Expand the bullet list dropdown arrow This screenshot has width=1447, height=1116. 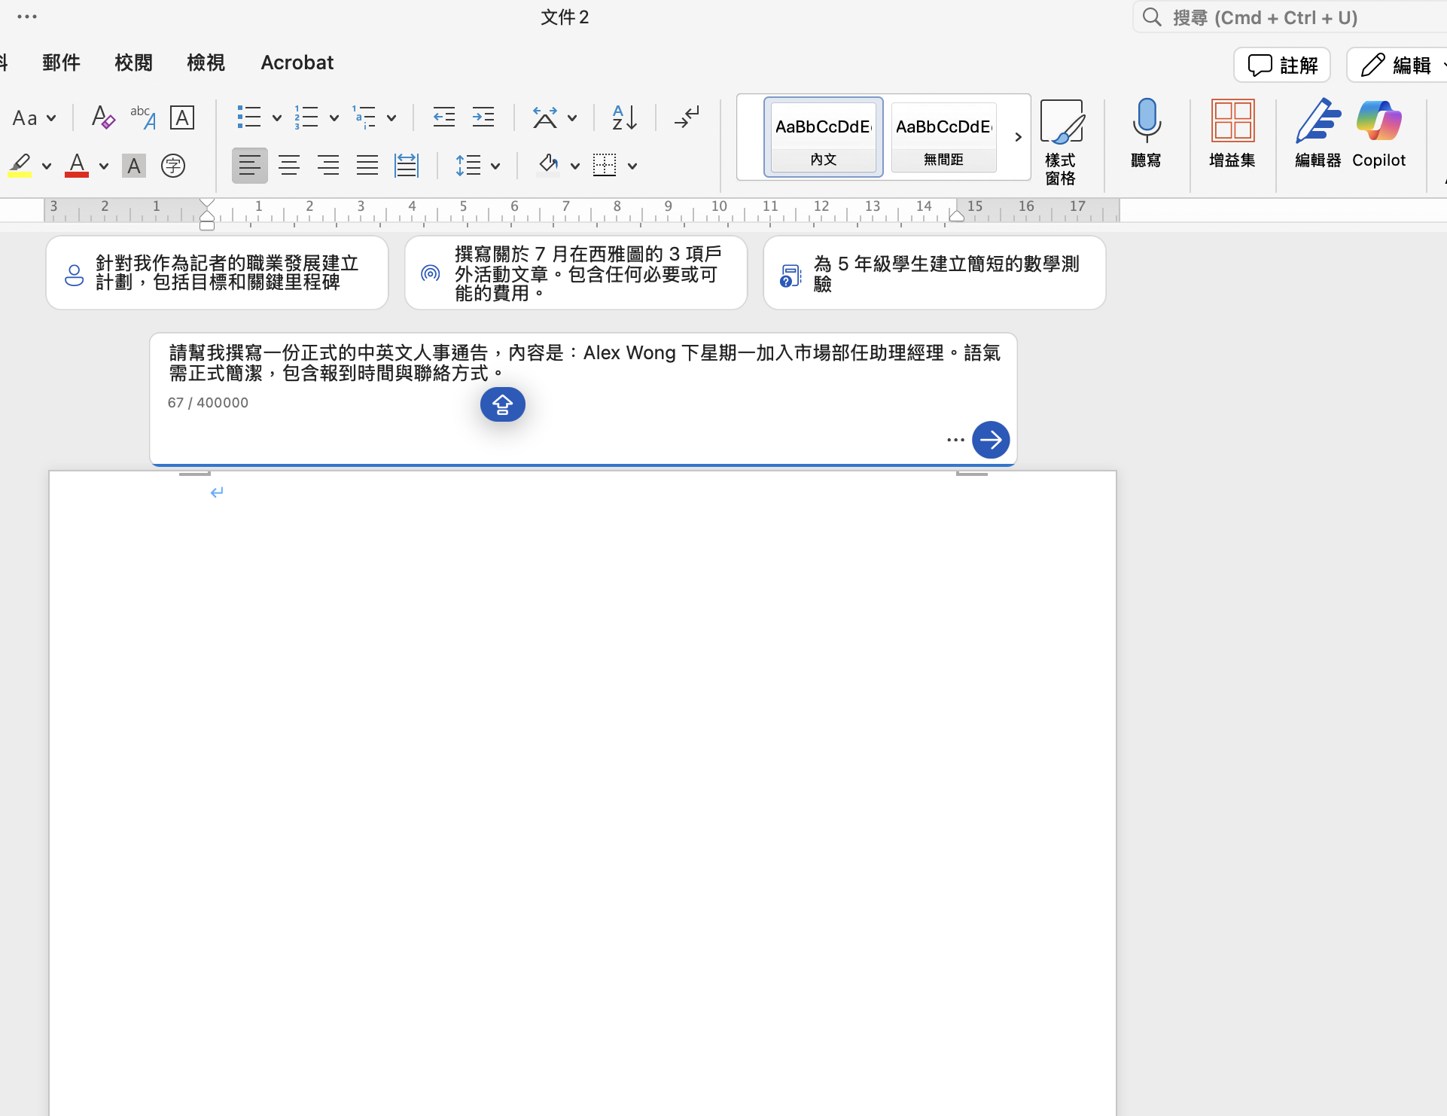(x=277, y=118)
